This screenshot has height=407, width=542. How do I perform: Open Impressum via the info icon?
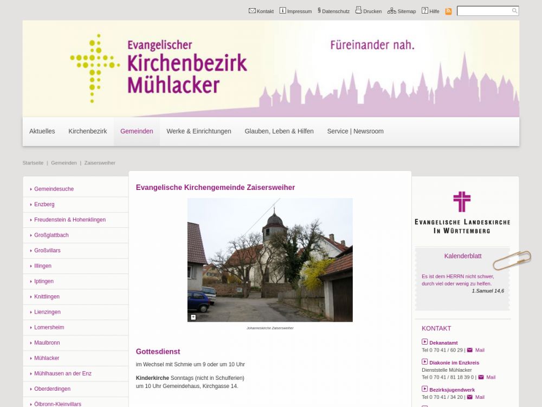pyautogui.click(x=282, y=10)
